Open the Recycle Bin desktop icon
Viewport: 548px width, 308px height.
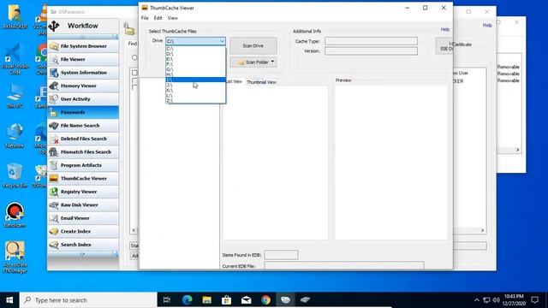(x=15, y=175)
